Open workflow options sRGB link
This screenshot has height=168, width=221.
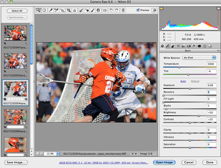(103, 162)
